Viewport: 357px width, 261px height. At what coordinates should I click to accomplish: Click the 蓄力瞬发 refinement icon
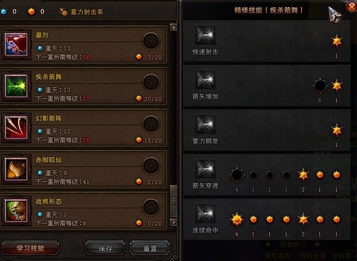(x=205, y=124)
